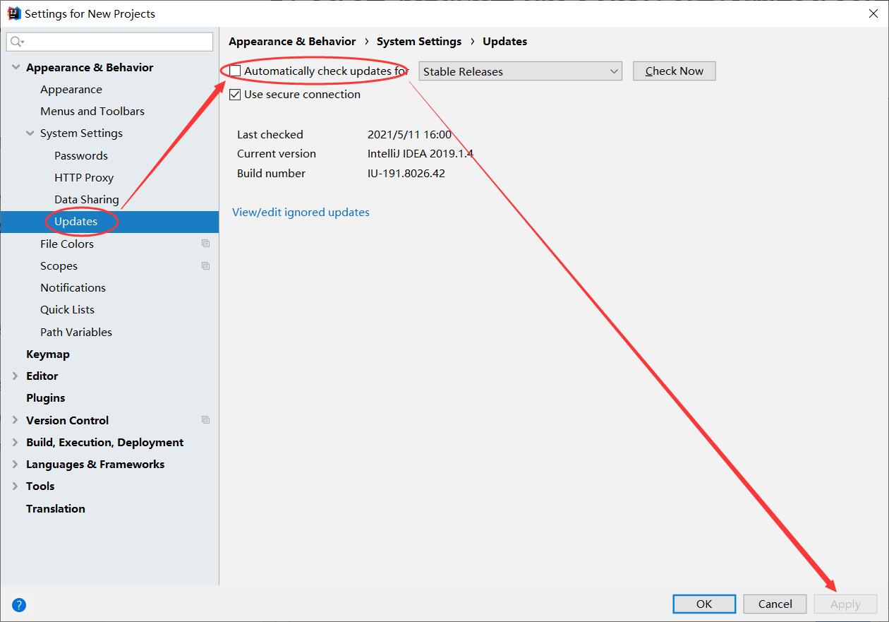This screenshot has height=622, width=889.
Task: Select Path Variables settings
Action: click(76, 332)
